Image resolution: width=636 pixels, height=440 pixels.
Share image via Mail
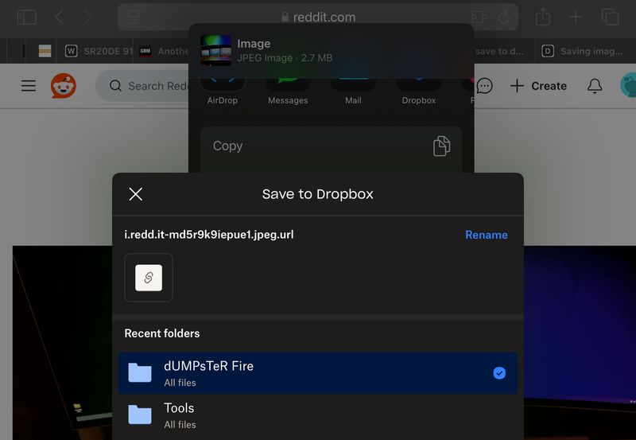pyautogui.click(x=353, y=91)
